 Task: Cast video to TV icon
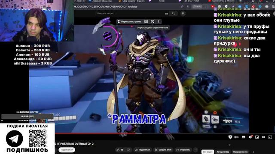click(270, 137)
